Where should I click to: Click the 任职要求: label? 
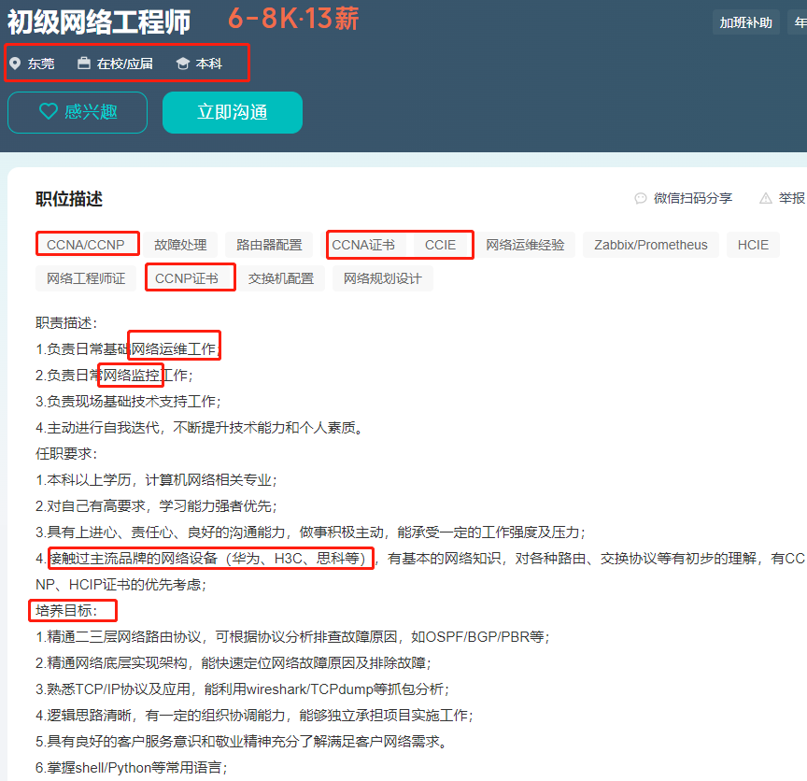[66, 454]
